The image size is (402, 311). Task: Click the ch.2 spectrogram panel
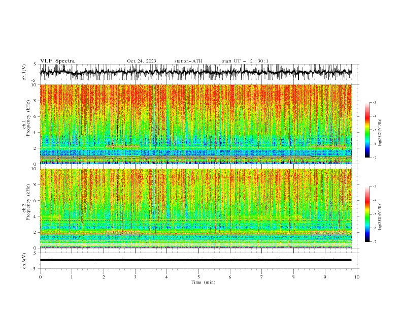(x=195, y=208)
